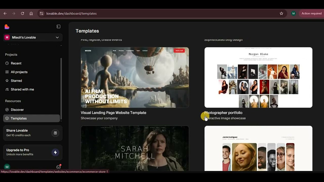Click the Starred star icon in sidebar

(x=7, y=81)
